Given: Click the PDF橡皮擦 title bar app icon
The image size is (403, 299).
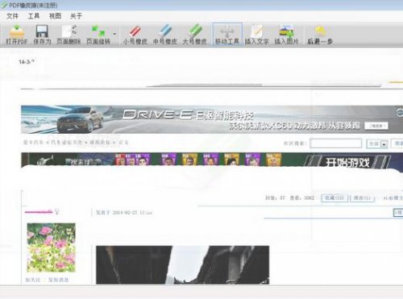Looking at the screenshot, I should click(4, 5).
